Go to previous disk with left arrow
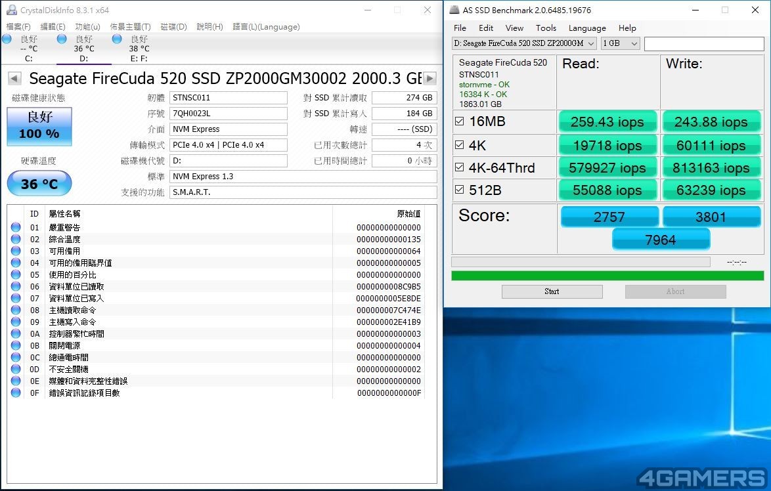 [14, 78]
